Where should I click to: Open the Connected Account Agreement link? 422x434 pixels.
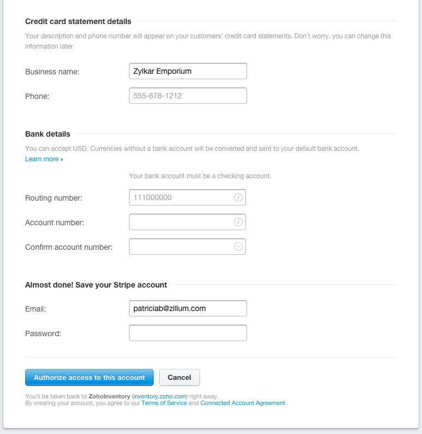click(243, 403)
